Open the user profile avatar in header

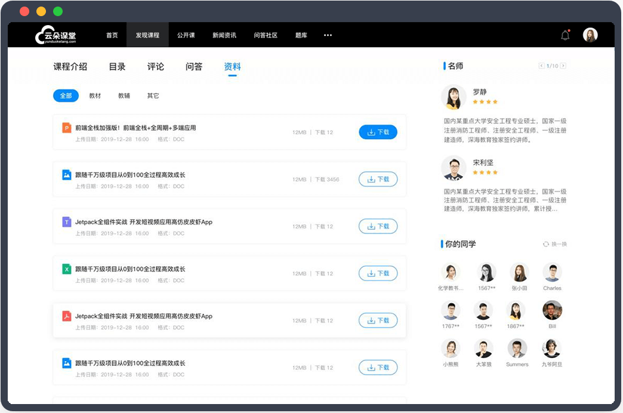pyautogui.click(x=590, y=35)
